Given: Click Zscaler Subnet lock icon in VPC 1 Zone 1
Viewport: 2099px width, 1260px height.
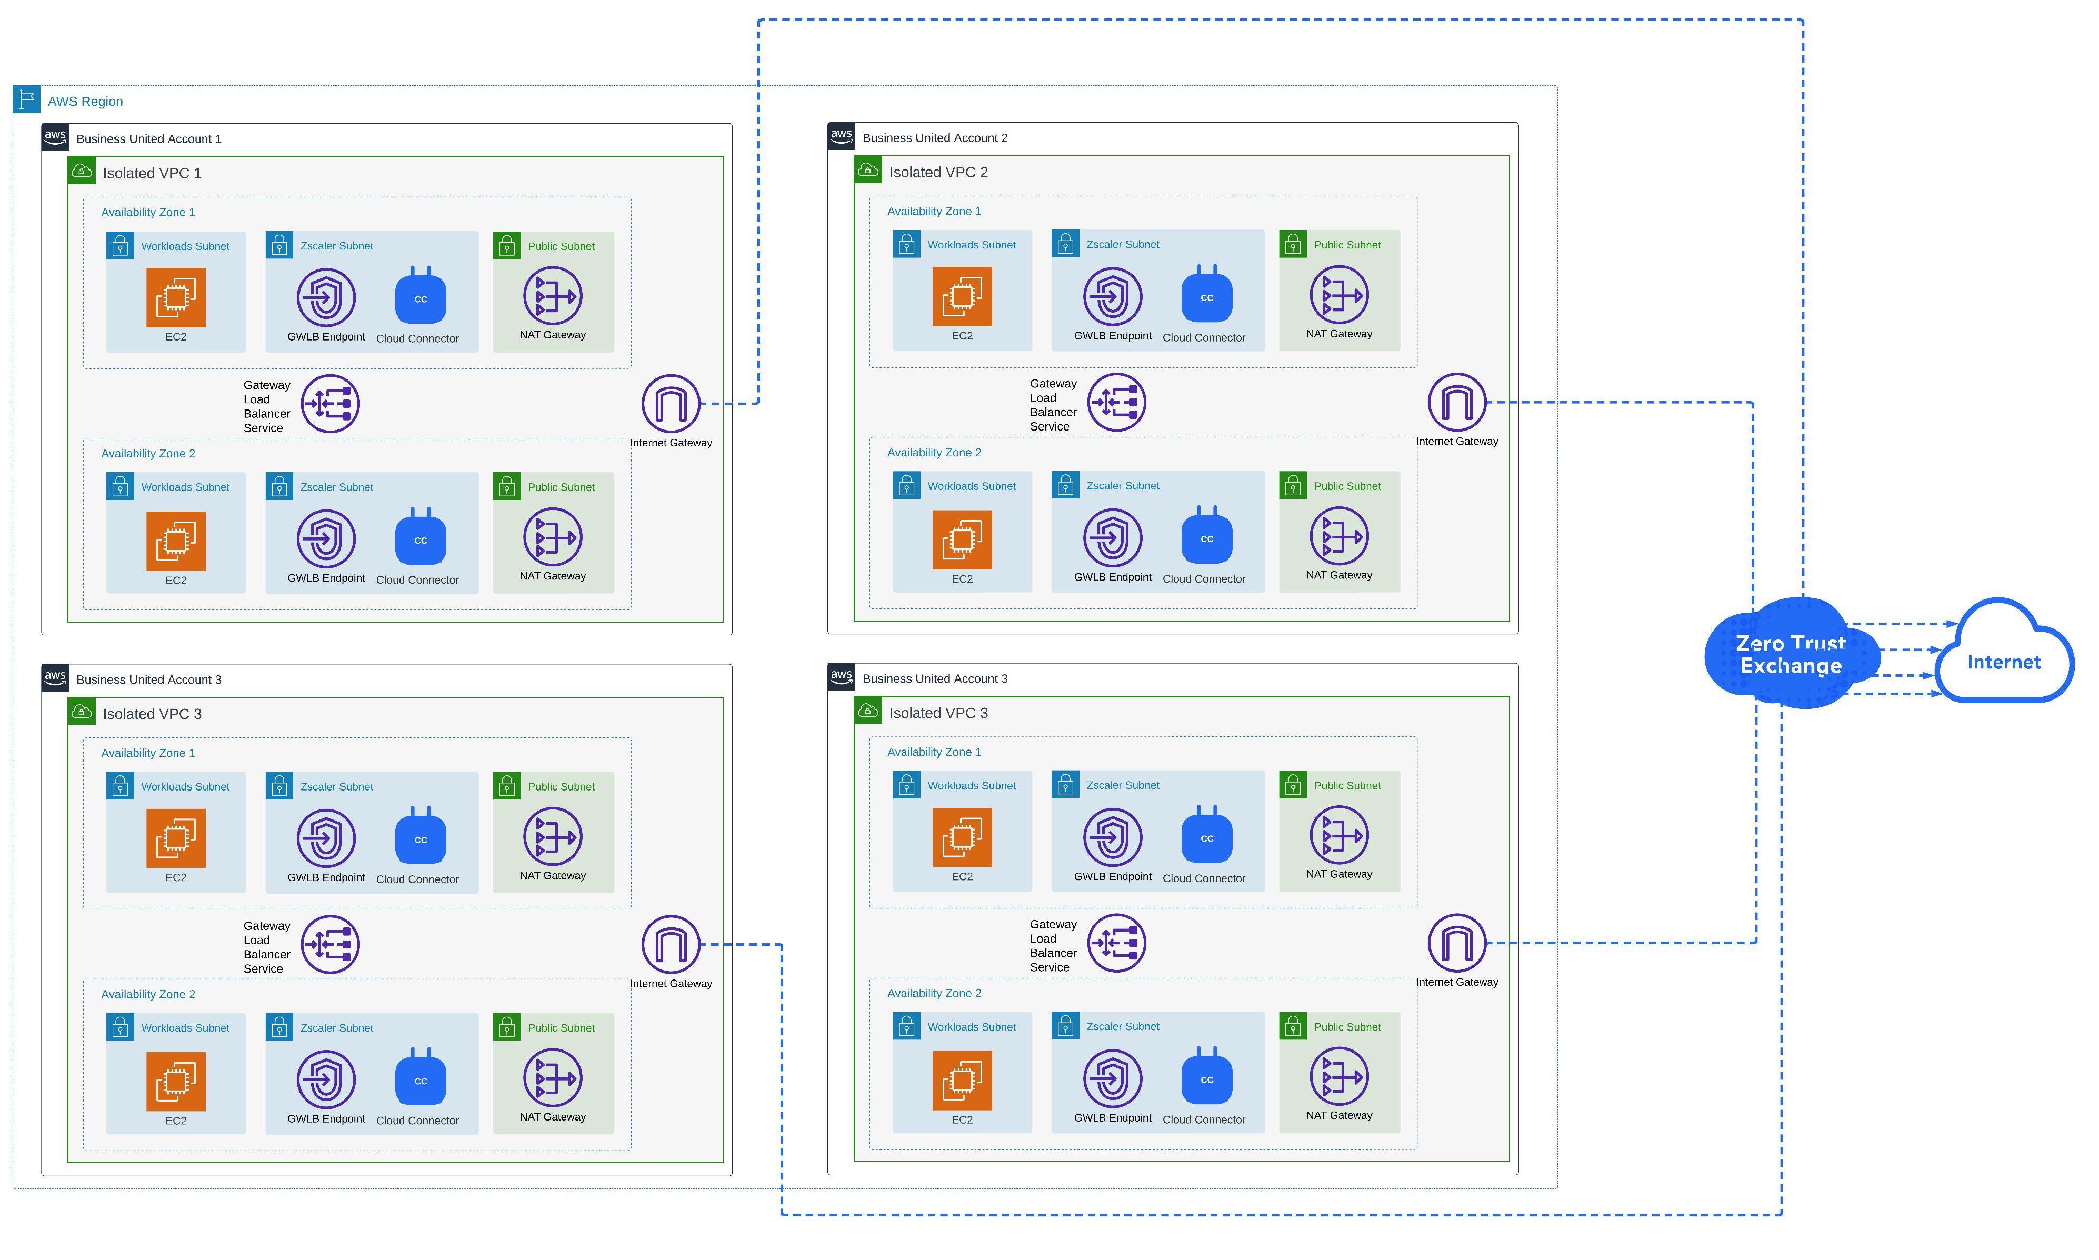Looking at the screenshot, I should [x=279, y=245].
